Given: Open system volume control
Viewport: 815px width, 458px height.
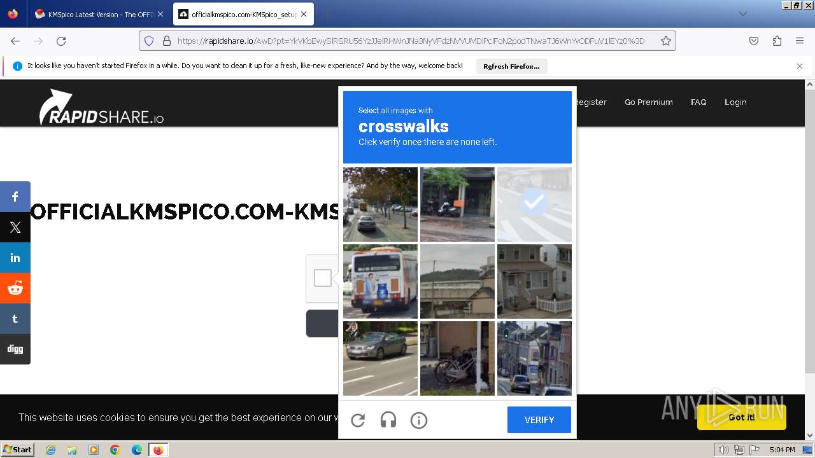Looking at the screenshot, I should (723, 450).
